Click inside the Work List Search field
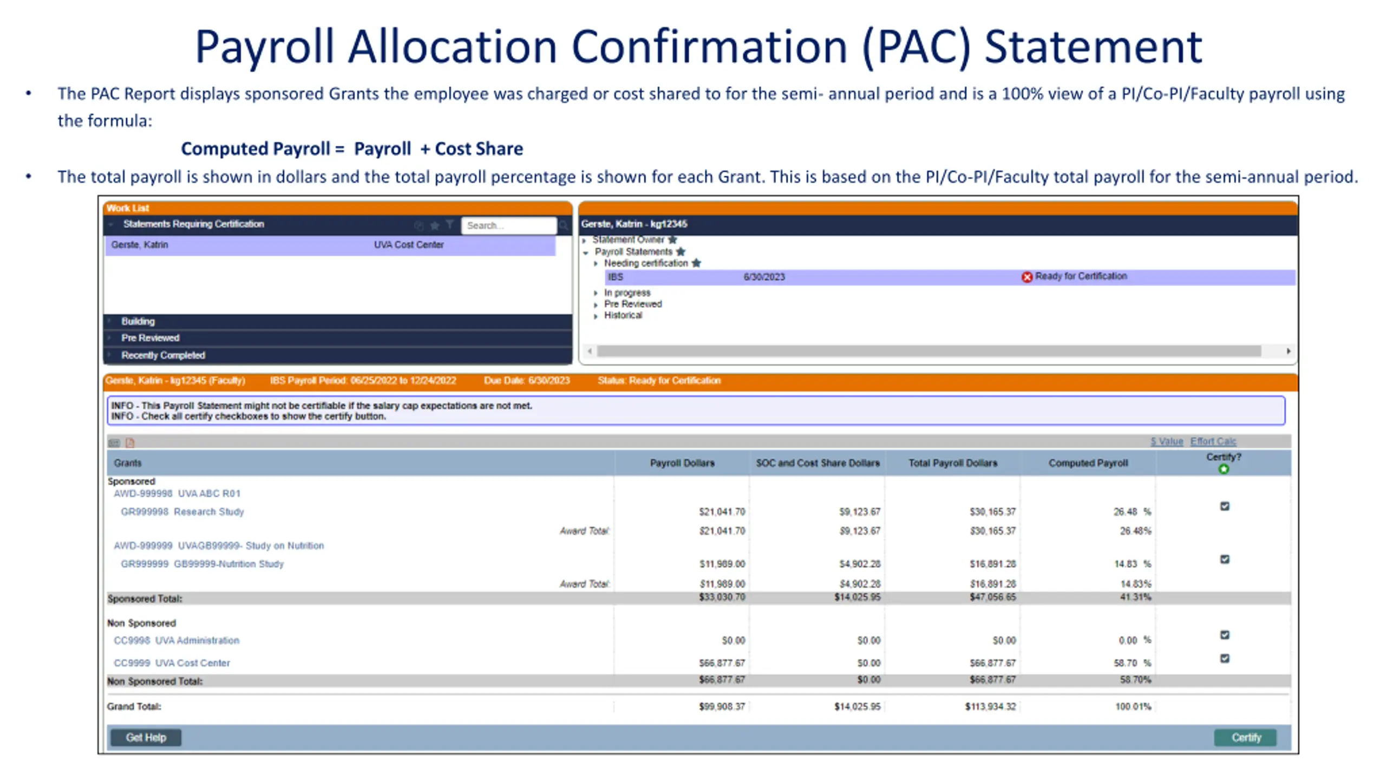The image size is (1386, 780). click(x=508, y=225)
